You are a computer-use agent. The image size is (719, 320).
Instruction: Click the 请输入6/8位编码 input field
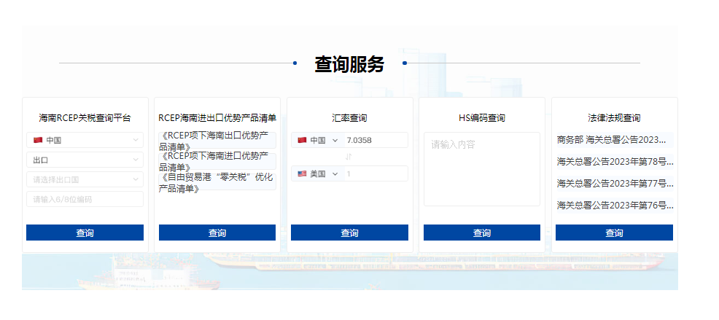click(85, 200)
